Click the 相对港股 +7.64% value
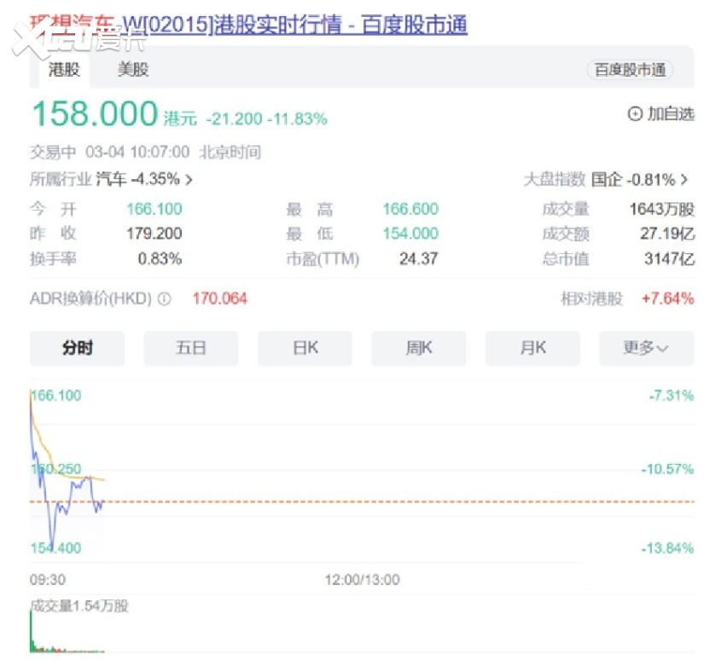Image resolution: width=727 pixels, height=660 pixels. (667, 298)
